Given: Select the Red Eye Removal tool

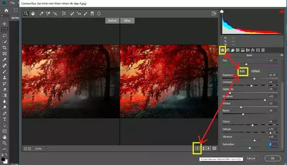Looking at the screenshot, I should point(79,13).
